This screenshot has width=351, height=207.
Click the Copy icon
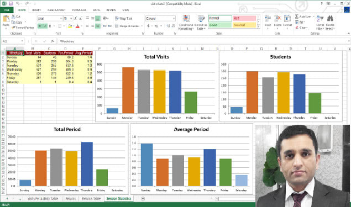point(13,22)
